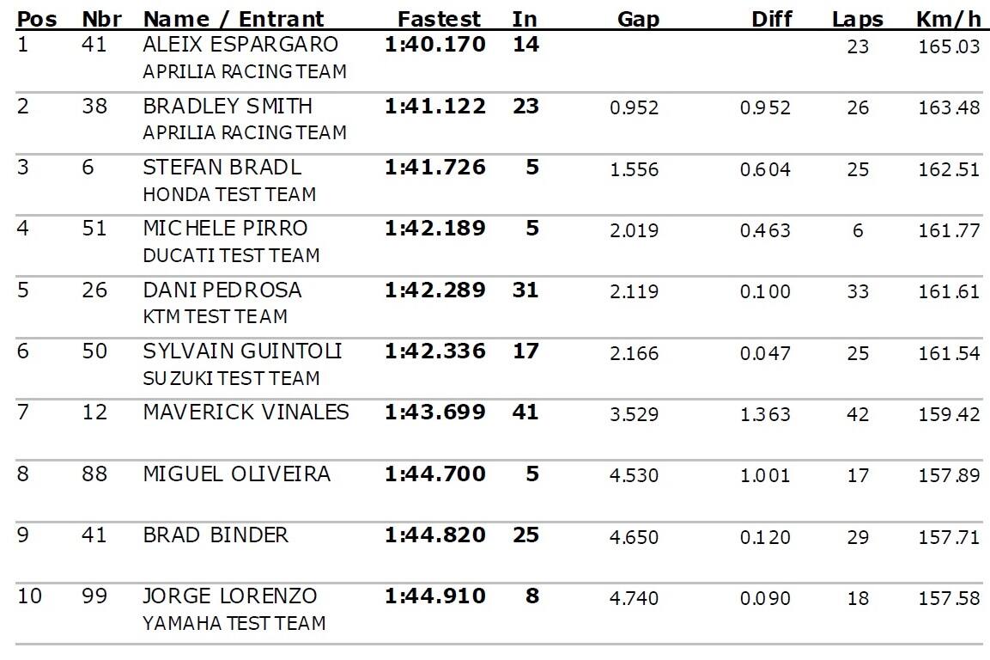Click Maverick Vinales' fastest time 1:43.699
This screenshot has width=990, height=660.
click(x=435, y=412)
